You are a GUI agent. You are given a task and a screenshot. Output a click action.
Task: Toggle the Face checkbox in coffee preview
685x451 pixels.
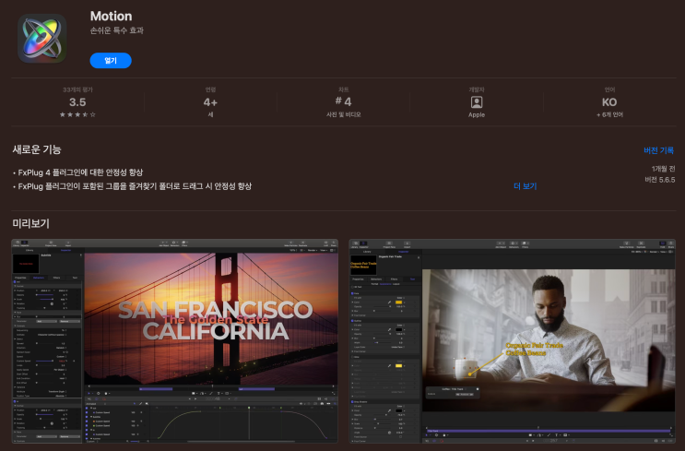353,293
